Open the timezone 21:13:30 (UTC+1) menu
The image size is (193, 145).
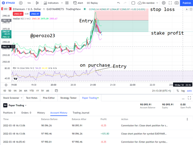click(162, 91)
